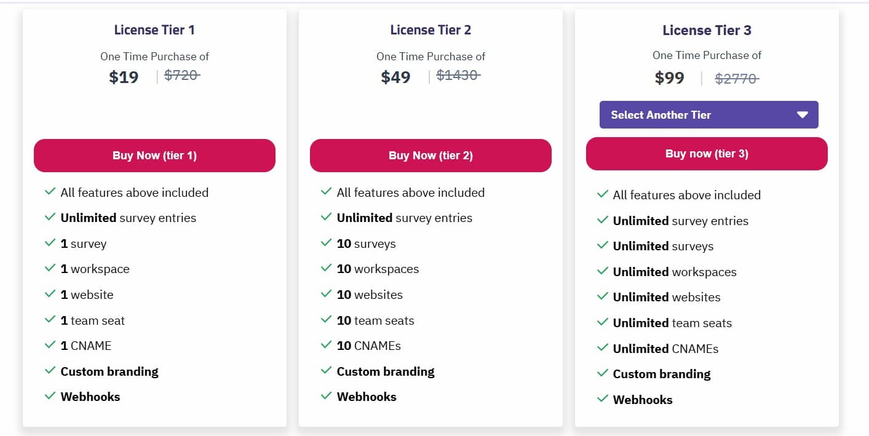Click checkmark next to 10 workspaces

tap(327, 268)
